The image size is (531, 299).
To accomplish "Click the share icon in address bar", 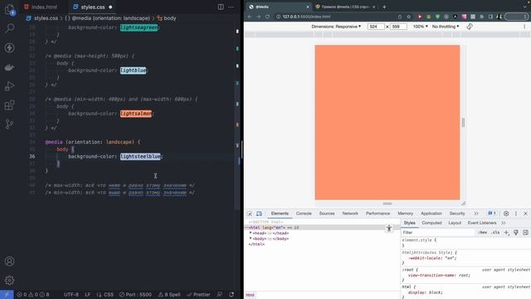I will point(400,17).
